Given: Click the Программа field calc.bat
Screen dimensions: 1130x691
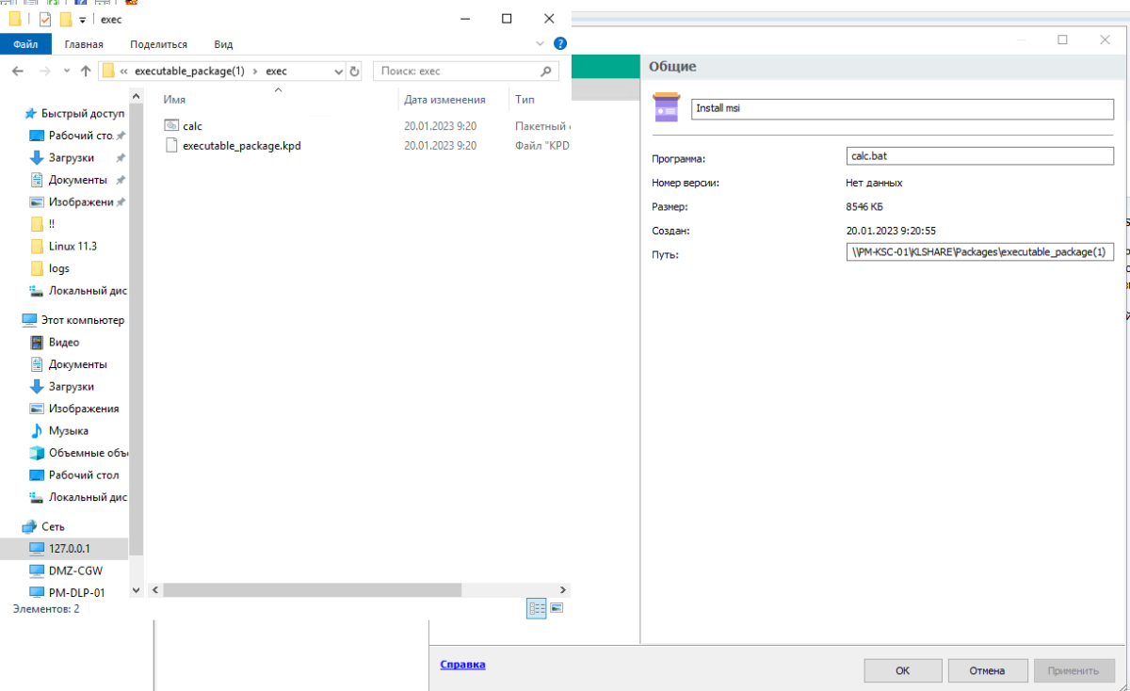Looking at the screenshot, I should [980, 156].
